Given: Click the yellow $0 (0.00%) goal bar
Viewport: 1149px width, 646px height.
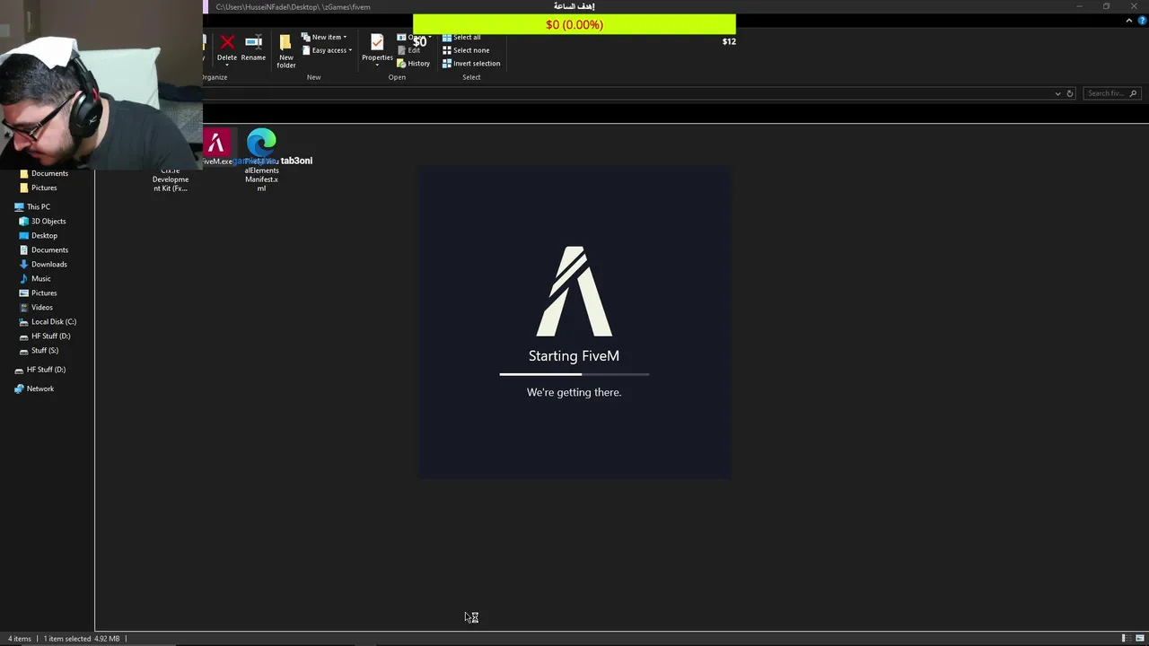Looking at the screenshot, I should (x=574, y=25).
